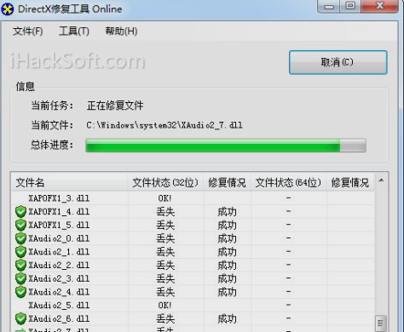404x332 pixels.
Task: Click the green shield next to XAudio2_1.dll
Action: 20,252
